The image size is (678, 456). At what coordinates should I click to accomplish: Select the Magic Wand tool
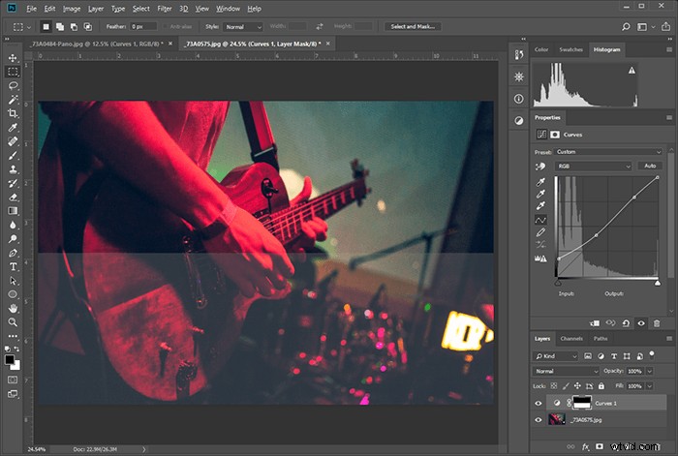click(x=13, y=100)
